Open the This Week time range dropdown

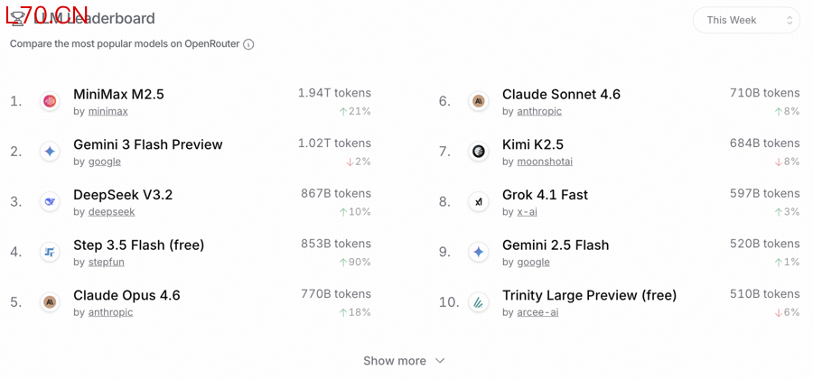746,20
